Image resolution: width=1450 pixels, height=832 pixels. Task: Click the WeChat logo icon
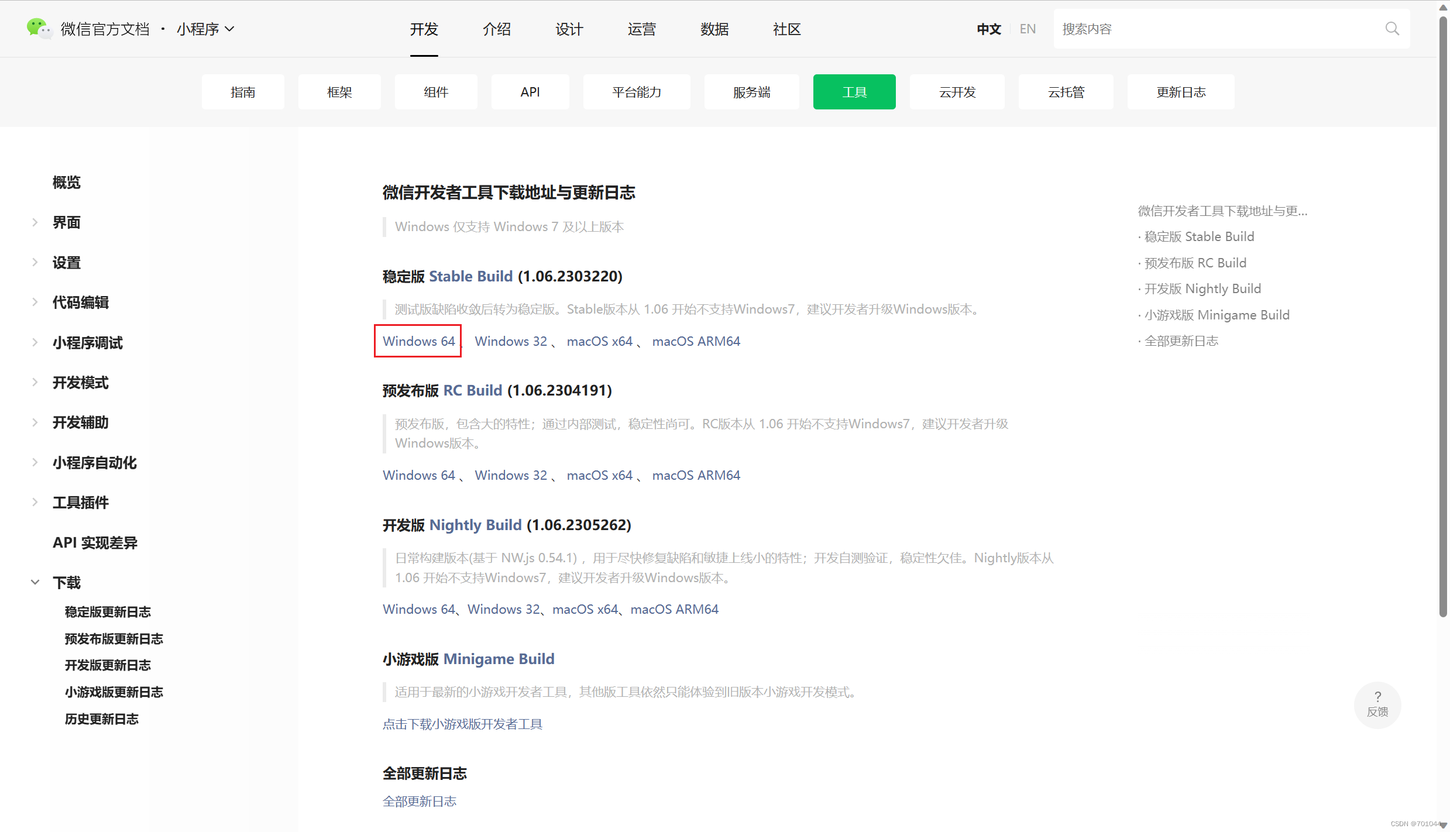pyautogui.click(x=39, y=28)
